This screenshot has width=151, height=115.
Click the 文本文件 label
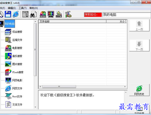tap(17, 104)
